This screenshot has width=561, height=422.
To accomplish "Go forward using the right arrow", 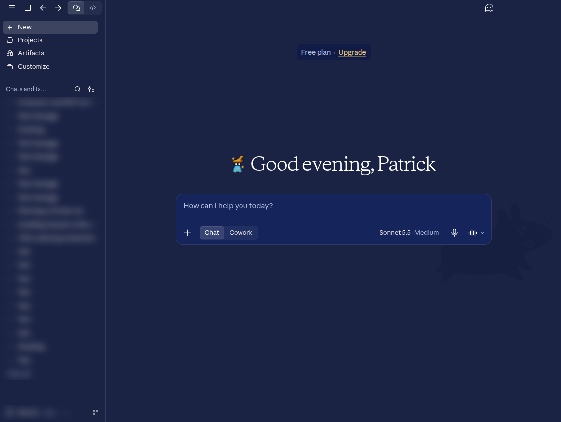I will (x=58, y=8).
